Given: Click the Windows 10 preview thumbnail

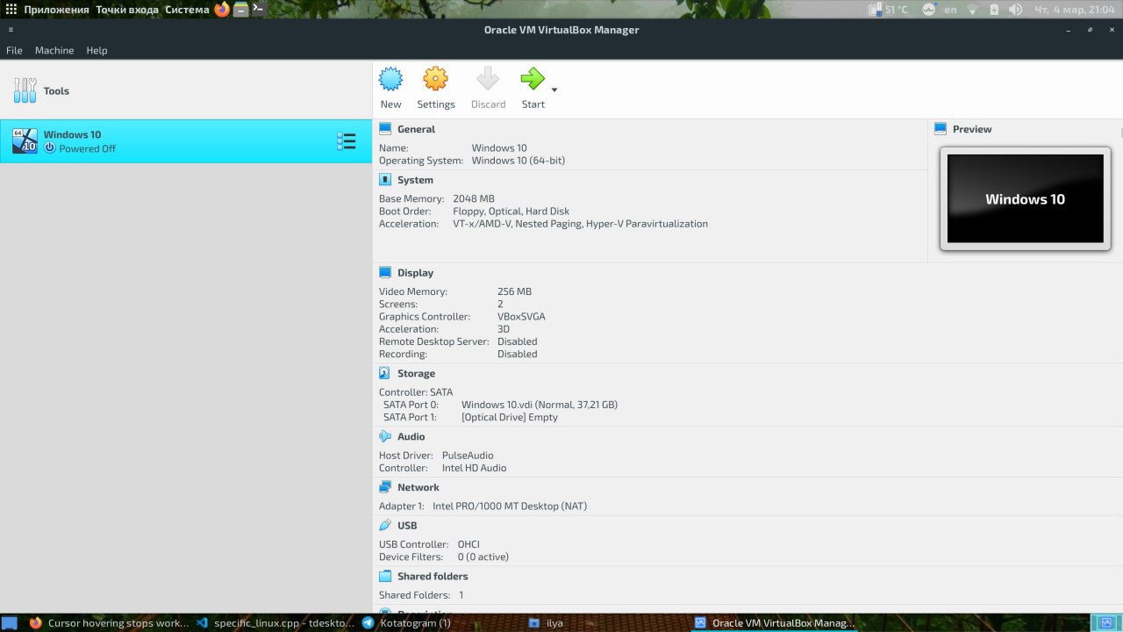Looking at the screenshot, I should pyautogui.click(x=1025, y=198).
